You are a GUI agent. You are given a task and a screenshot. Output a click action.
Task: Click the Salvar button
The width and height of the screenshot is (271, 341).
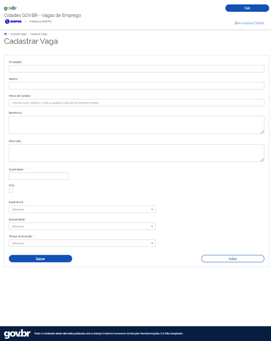(40, 259)
